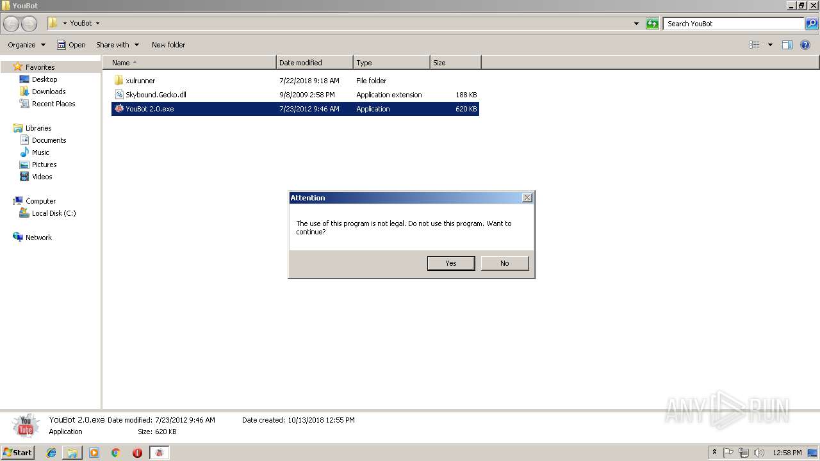Open Local Disk (C:)

point(54,213)
